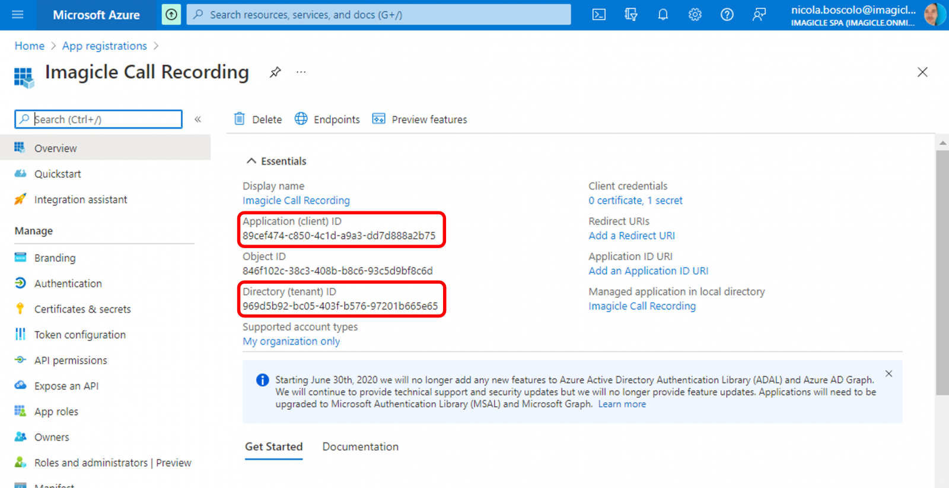The height and width of the screenshot is (488, 949).
Task: Pin Imagicle Call Recording to dashboard
Action: (275, 72)
